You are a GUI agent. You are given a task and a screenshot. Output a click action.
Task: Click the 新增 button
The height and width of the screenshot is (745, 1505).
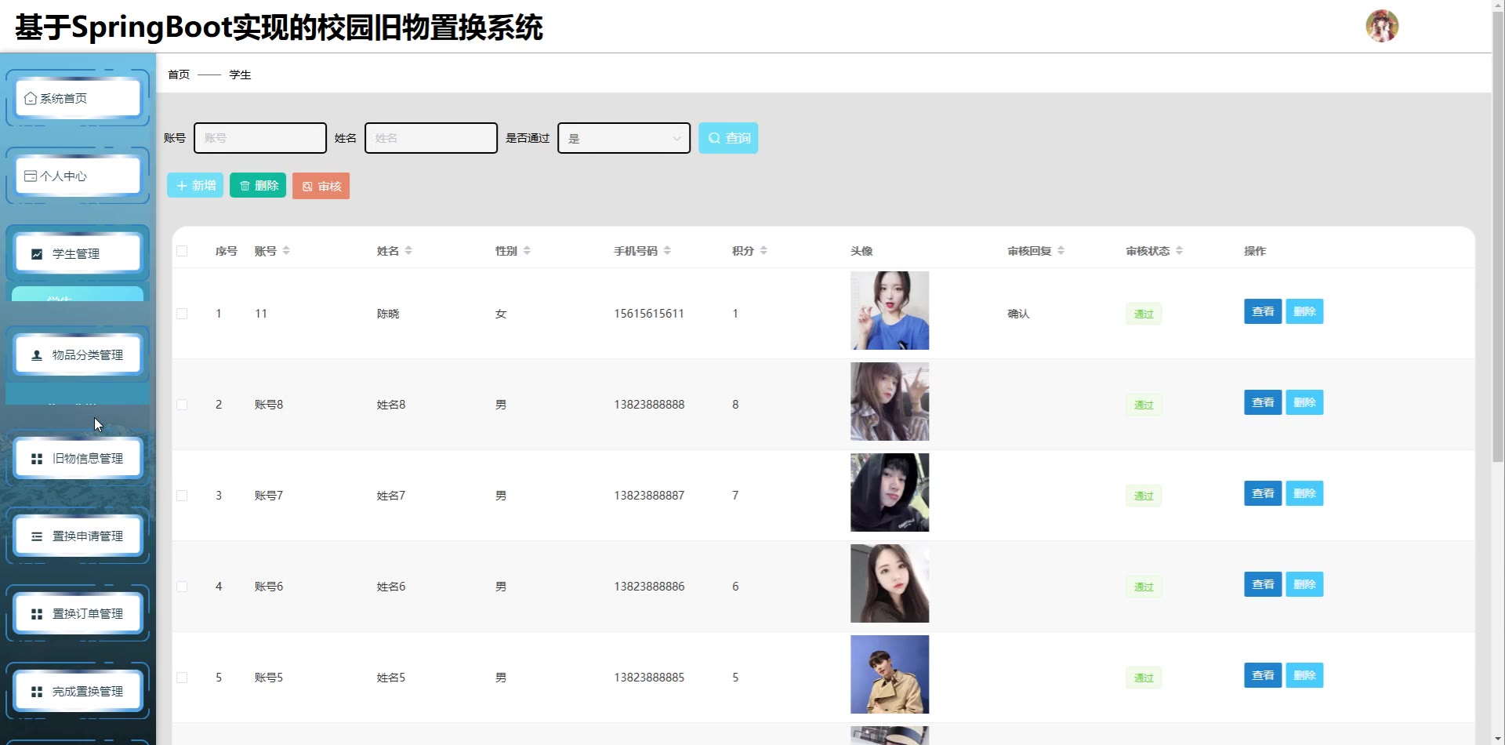[195, 186]
